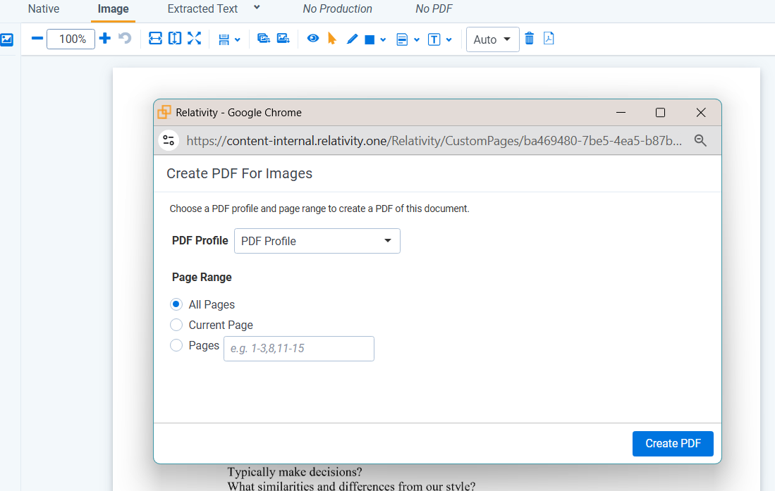Screen dimensions: 775x491
Task: Click the No Production tab
Action: pos(337,9)
